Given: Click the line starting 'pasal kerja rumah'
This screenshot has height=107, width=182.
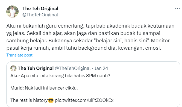Looking at the screenshot, I should click(x=84, y=48).
